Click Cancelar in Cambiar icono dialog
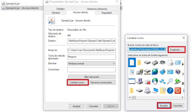 pyautogui.click(x=178, y=105)
